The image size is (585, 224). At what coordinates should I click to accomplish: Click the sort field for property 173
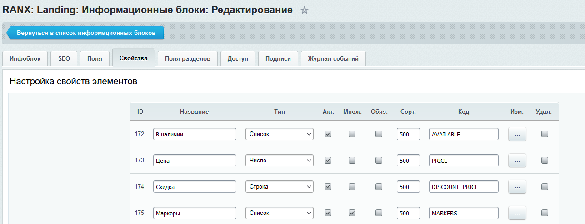(408, 161)
